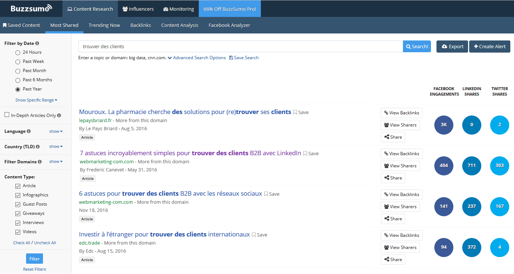The image size is (514, 274).
Task: Click Uncheck All content types link
Action: pyautogui.click(x=45, y=243)
